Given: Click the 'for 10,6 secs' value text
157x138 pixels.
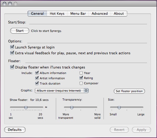Looking at the screenshot, I should click(x=39, y=100).
